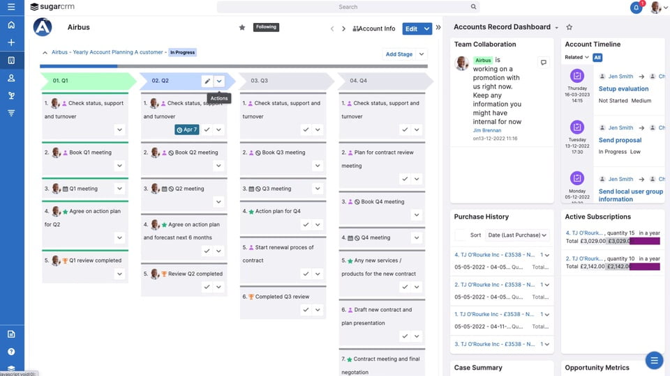Screen dimensions: 670x376
Task: Open the Edit button dropdown arrow
Action: coord(426,29)
